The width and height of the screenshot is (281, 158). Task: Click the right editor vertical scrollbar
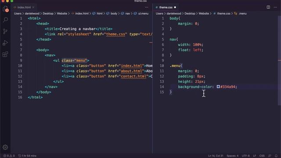[x=279, y=61]
